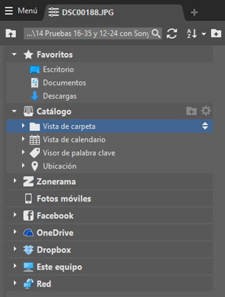
Task: Add a new tab with plus button
Action: tap(194, 12)
